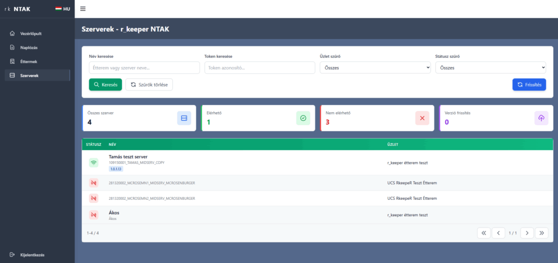The image size is (558, 263).
Task: Click UCS RkeepeR Teszt Étterem in MCROSEMN1 row
Action: pos(412,183)
